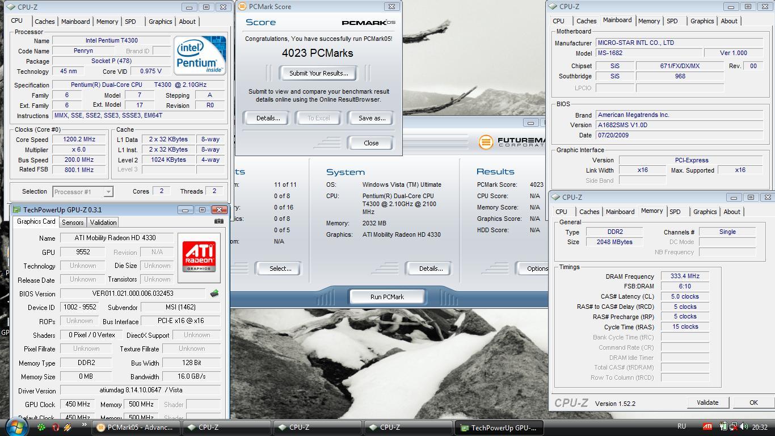Viewport: 775px width, 436px height.
Task: Click Bus Interface PCI-E x16 @ x16 field
Action: pos(180,321)
